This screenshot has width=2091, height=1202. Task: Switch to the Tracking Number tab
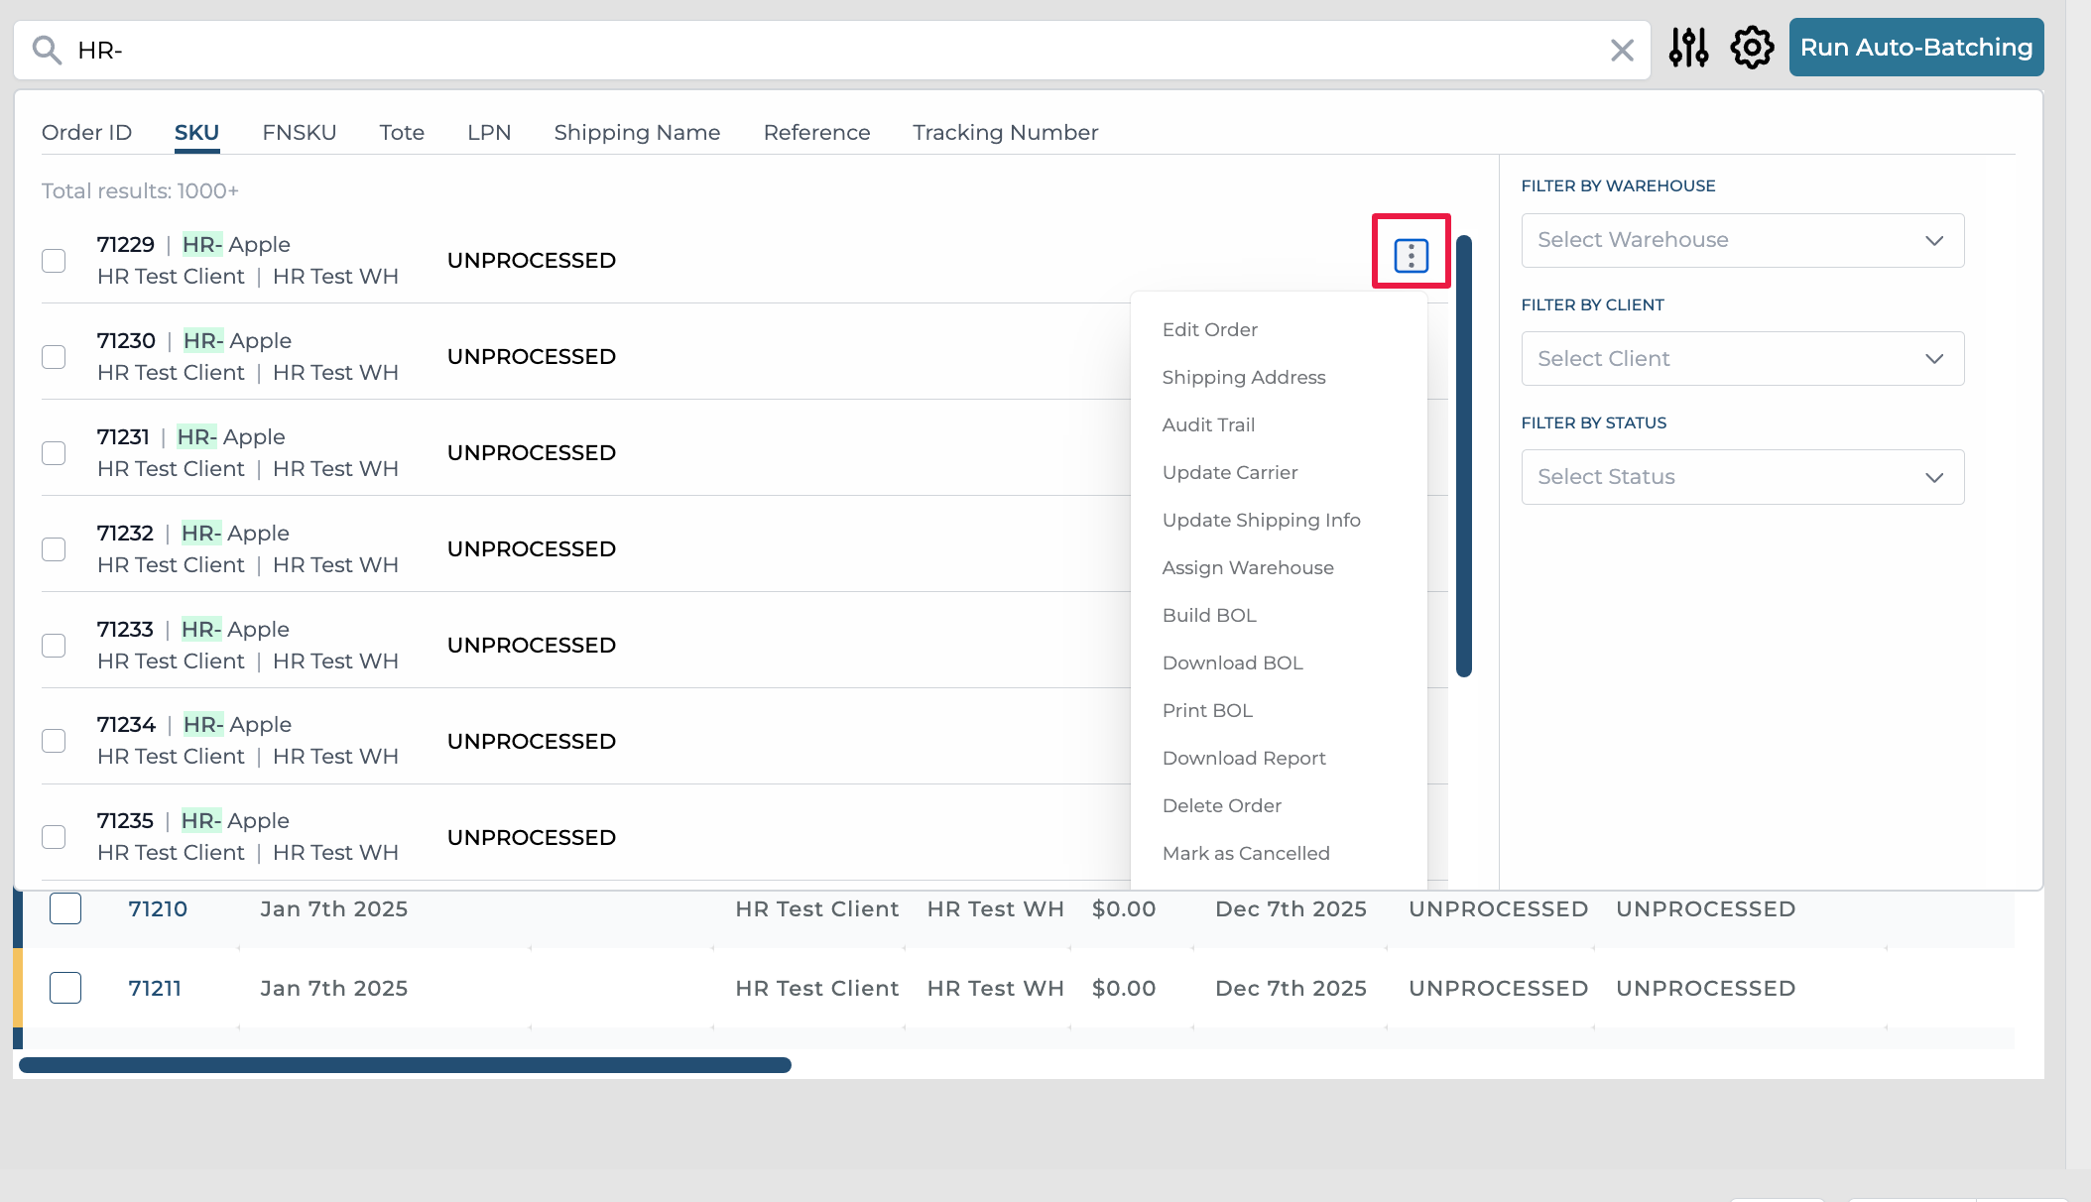(x=1005, y=133)
